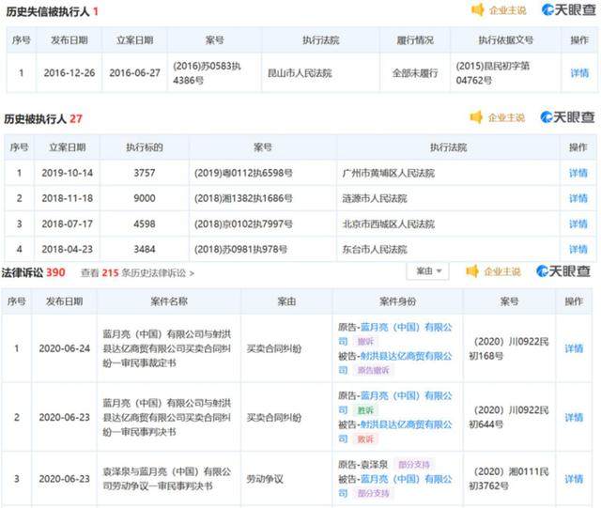Click the 企业主说 speaker icon in 历史被执行人 section
This screenshot has height=508, width=601.
(476, 117)
